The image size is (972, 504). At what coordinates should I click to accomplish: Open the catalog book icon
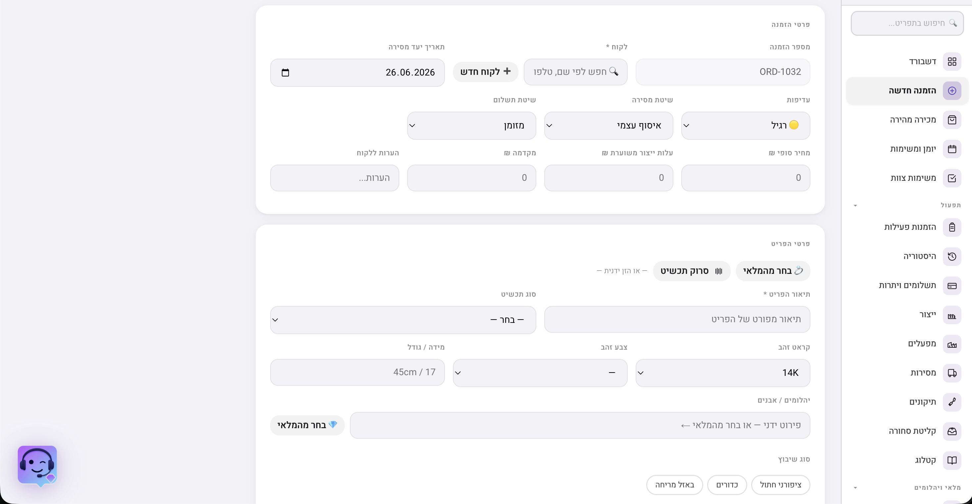point(951,460)
